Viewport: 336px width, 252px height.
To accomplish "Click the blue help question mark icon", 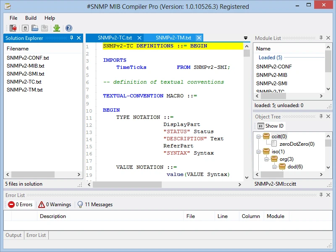I will tap(68, 28).
